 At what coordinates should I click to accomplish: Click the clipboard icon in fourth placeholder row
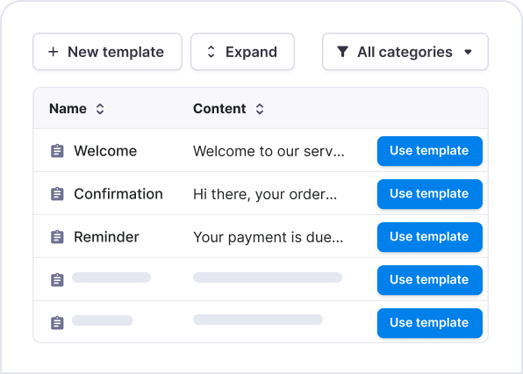[57, 280]
